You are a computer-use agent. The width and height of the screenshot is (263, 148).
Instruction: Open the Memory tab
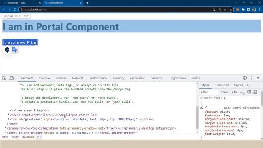(118, 78)
